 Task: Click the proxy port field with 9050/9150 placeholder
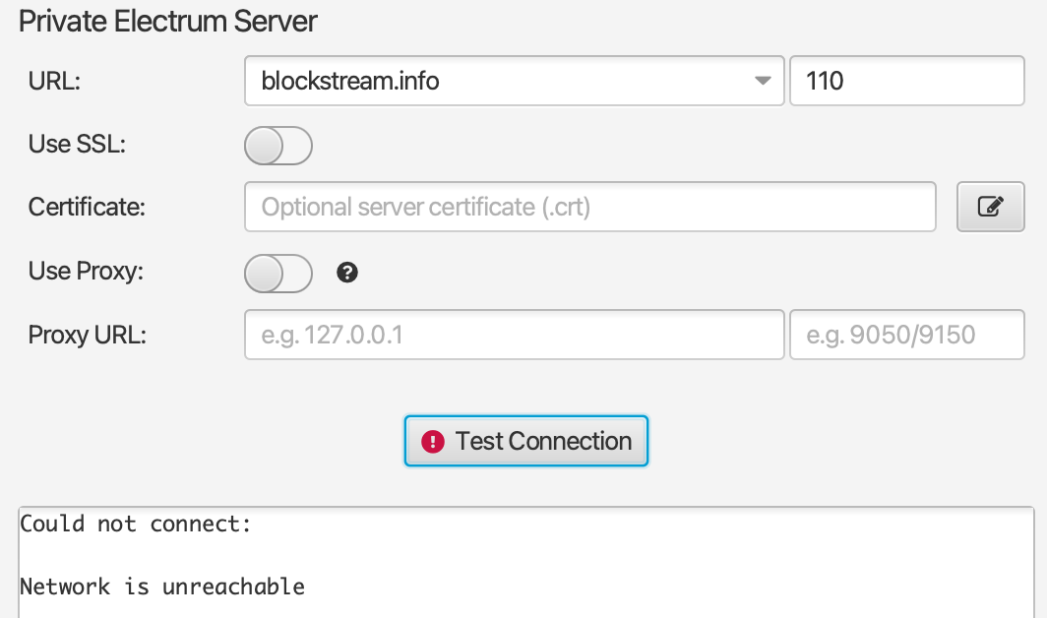point(905,335)
